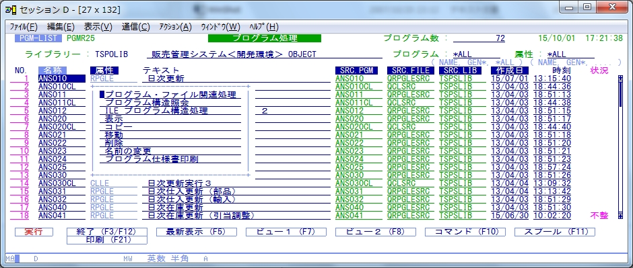This screenshot has width=633, height=268.
Task: Select program name ANS010 in 名称 column
Action: [61, 79]
